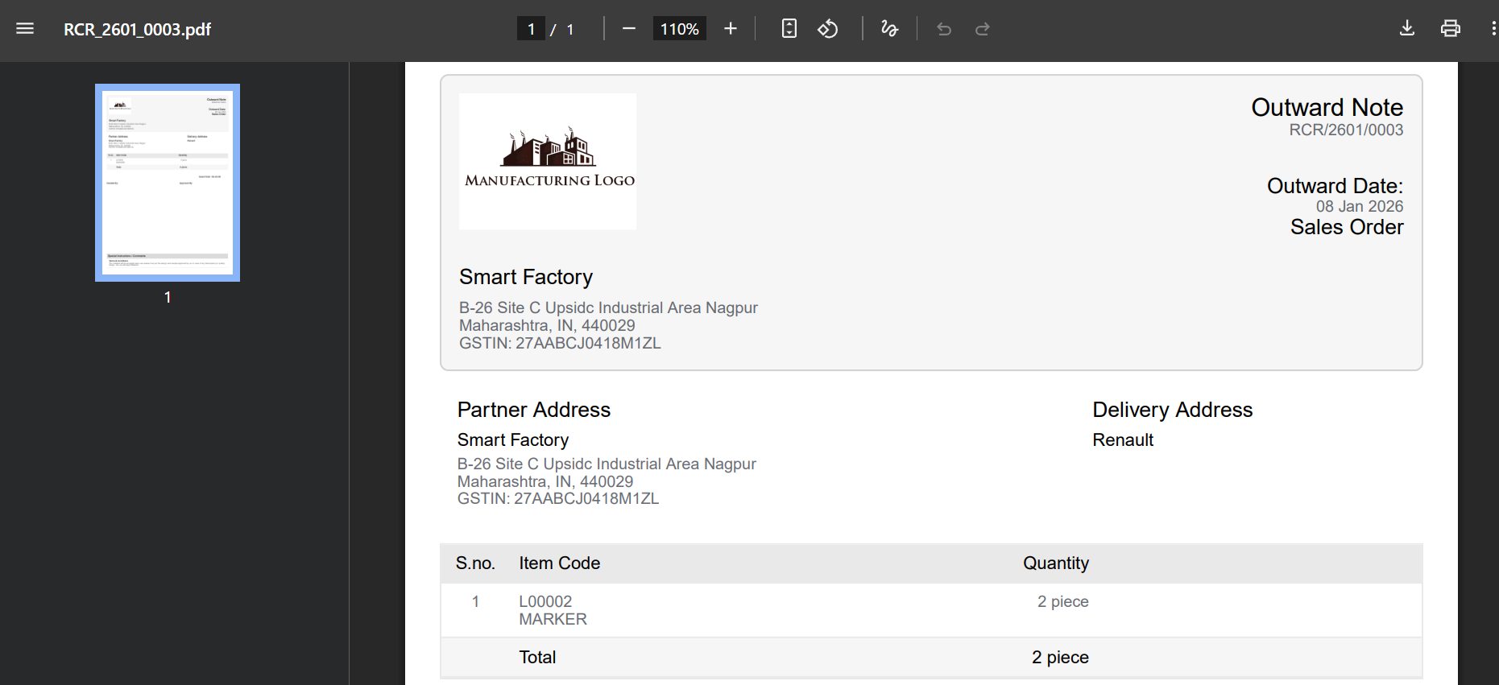Screen dimensions: 1499x685
Task: Rotate the document counterclockwise
Action: tap(828, 29)
